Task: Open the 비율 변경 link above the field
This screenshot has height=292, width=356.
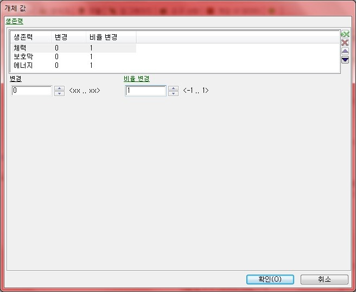Action: [136, 79]
